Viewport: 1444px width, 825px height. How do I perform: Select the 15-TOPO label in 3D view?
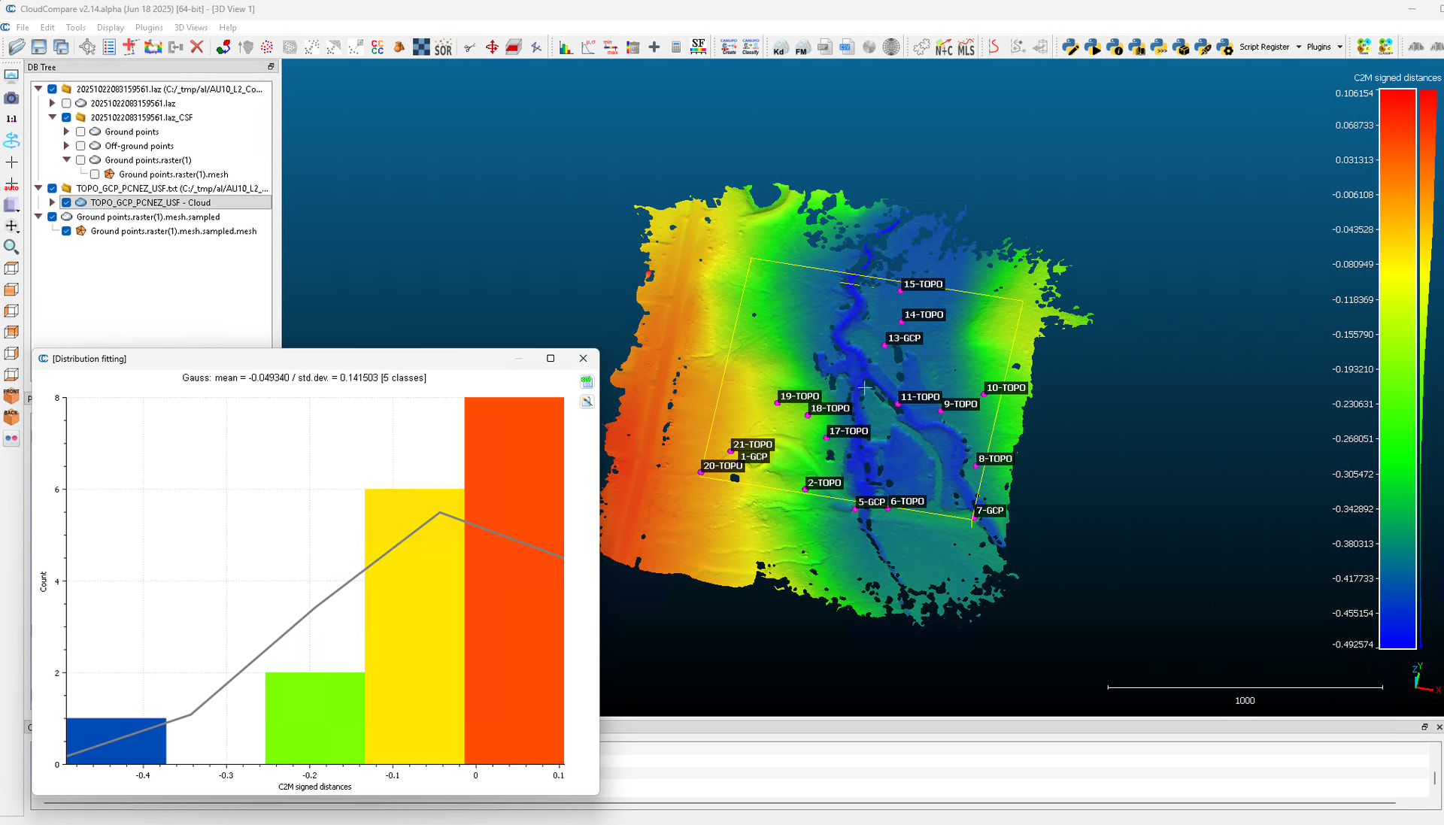[x=923, y=284]
